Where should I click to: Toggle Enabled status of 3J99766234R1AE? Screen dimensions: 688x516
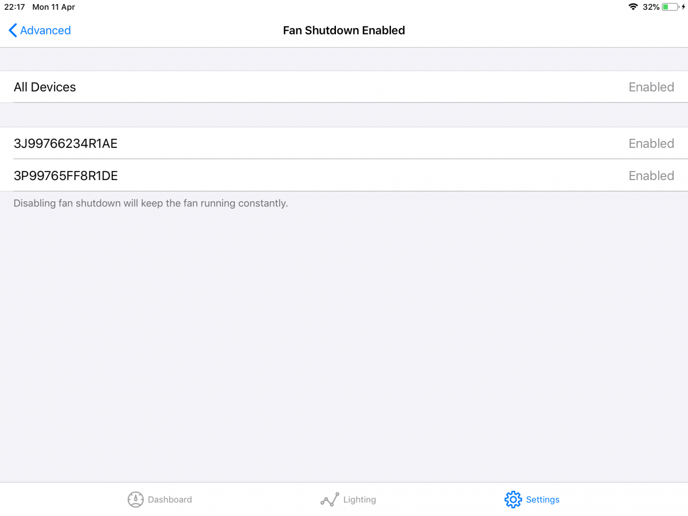[x=651, y=143]
